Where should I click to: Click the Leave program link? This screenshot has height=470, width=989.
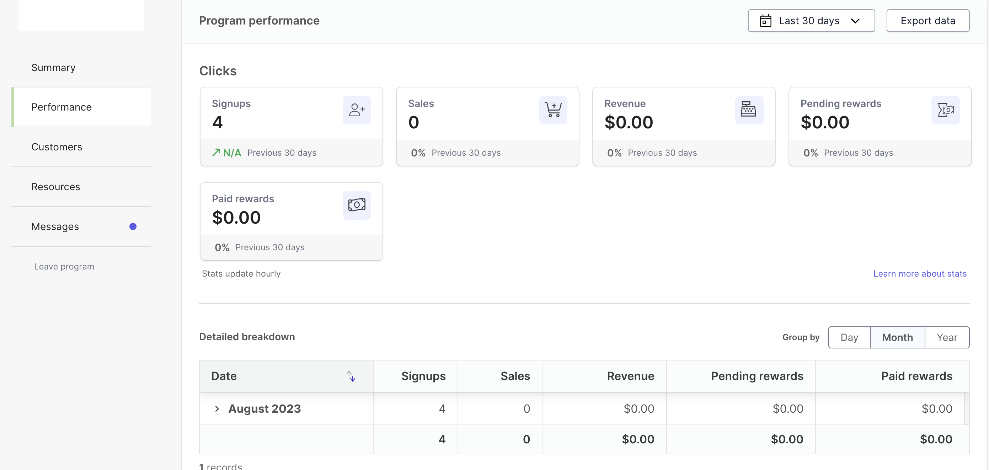[64, 267]
